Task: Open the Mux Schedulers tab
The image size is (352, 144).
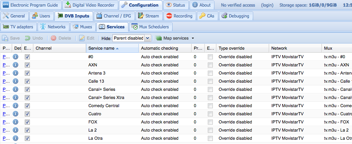Action: click(151, 27)
